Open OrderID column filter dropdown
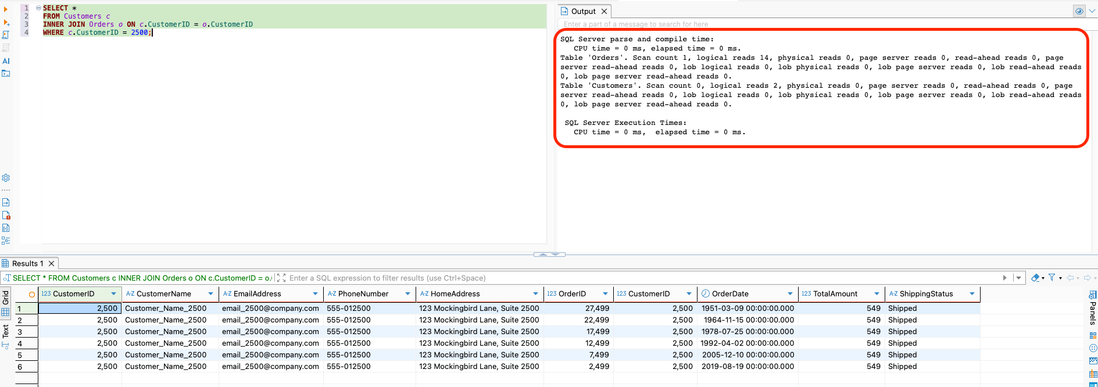 (x=605, y=294)
